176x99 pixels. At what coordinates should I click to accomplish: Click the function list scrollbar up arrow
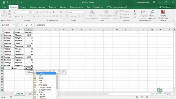tap(57, 73)
